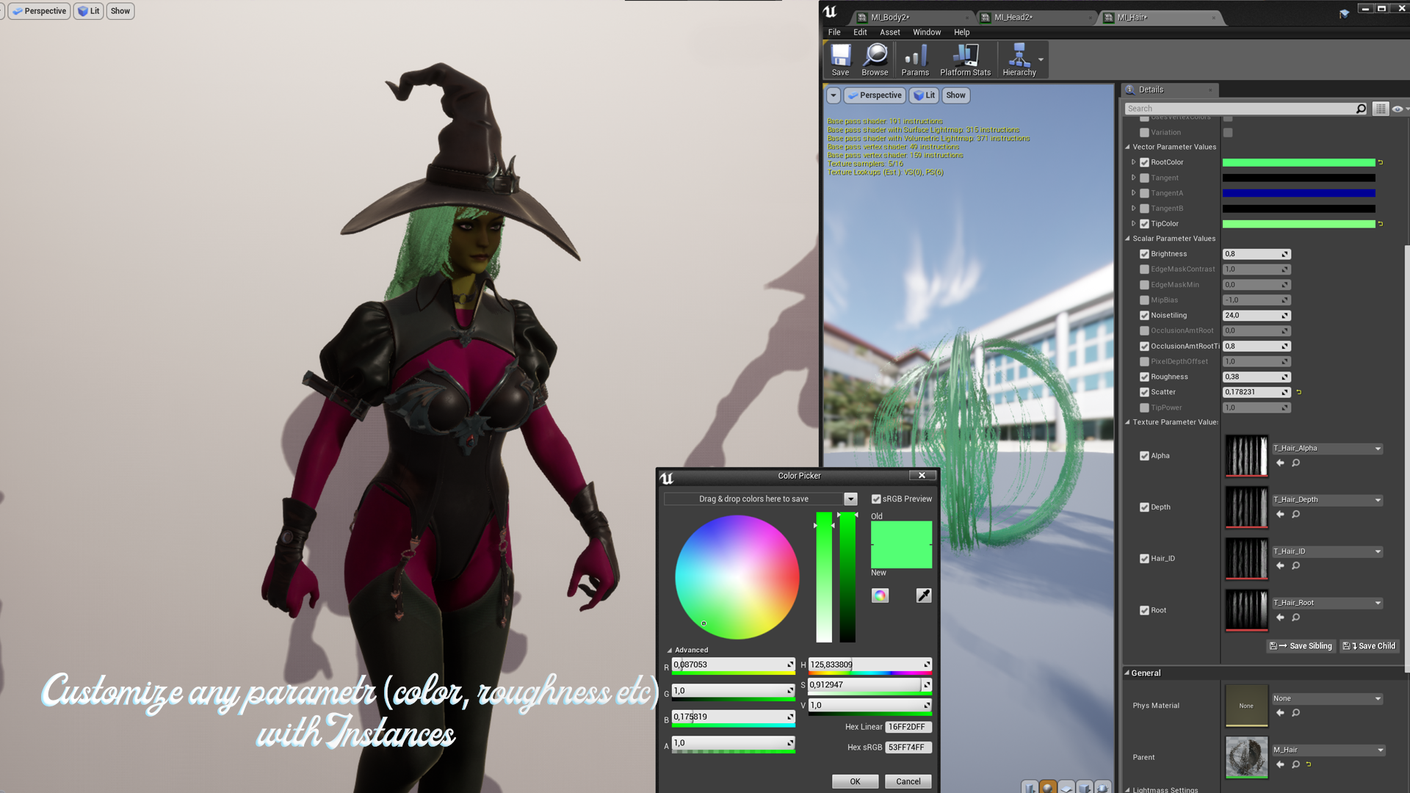Image resolution: width=1410 pixels, height=793 pixels.
Task: Uncheck the Roughness parameter checkbox
Action: coord(1144,377)
